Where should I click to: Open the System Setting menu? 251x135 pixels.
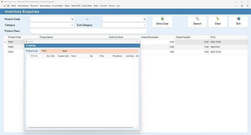pos(45,6)
